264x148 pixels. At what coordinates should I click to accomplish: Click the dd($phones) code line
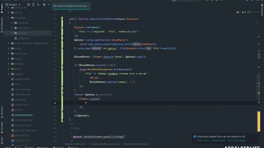[82, 116]
